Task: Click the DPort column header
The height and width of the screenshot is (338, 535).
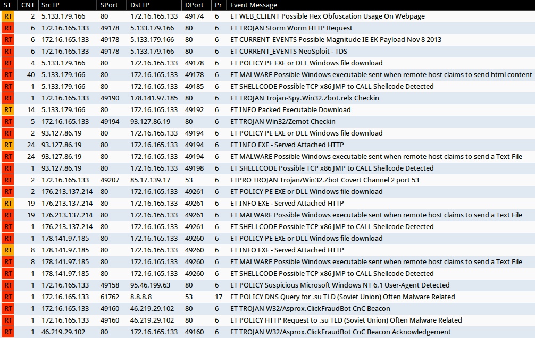Action: tap(194, 5)
